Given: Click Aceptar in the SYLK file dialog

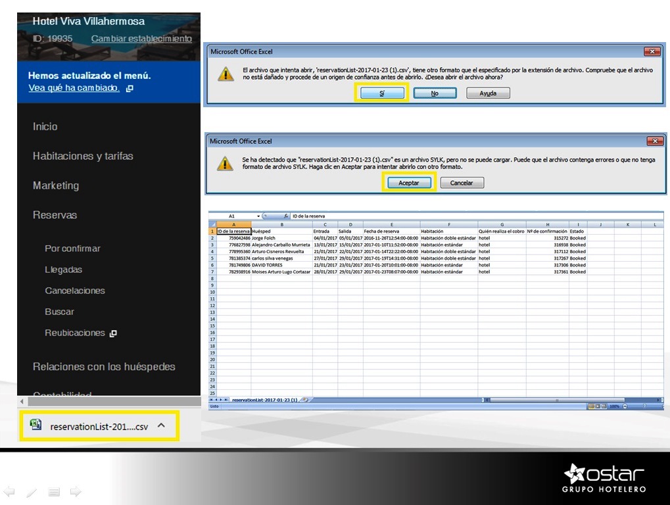Looking at the screenshot, I should [x=408, y=183].
